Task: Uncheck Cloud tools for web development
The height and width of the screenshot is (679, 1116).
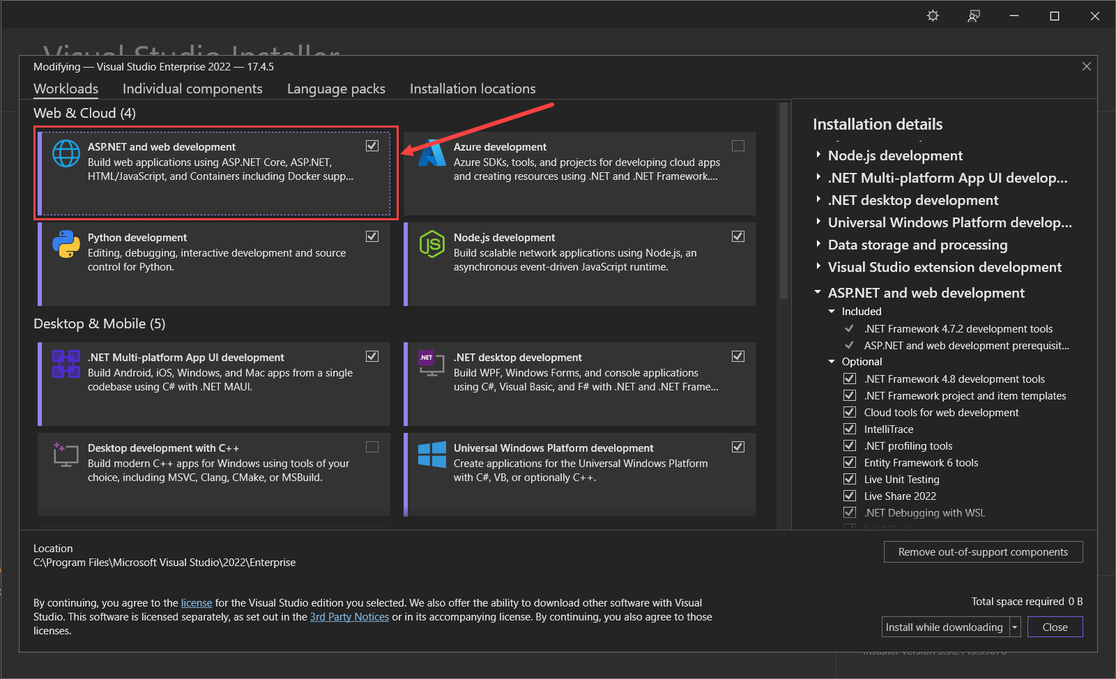Action: tap(850, 412)
